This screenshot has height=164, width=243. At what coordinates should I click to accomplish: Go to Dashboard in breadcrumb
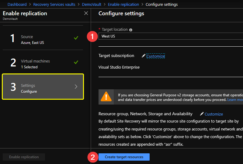click(x=17, y=5)
